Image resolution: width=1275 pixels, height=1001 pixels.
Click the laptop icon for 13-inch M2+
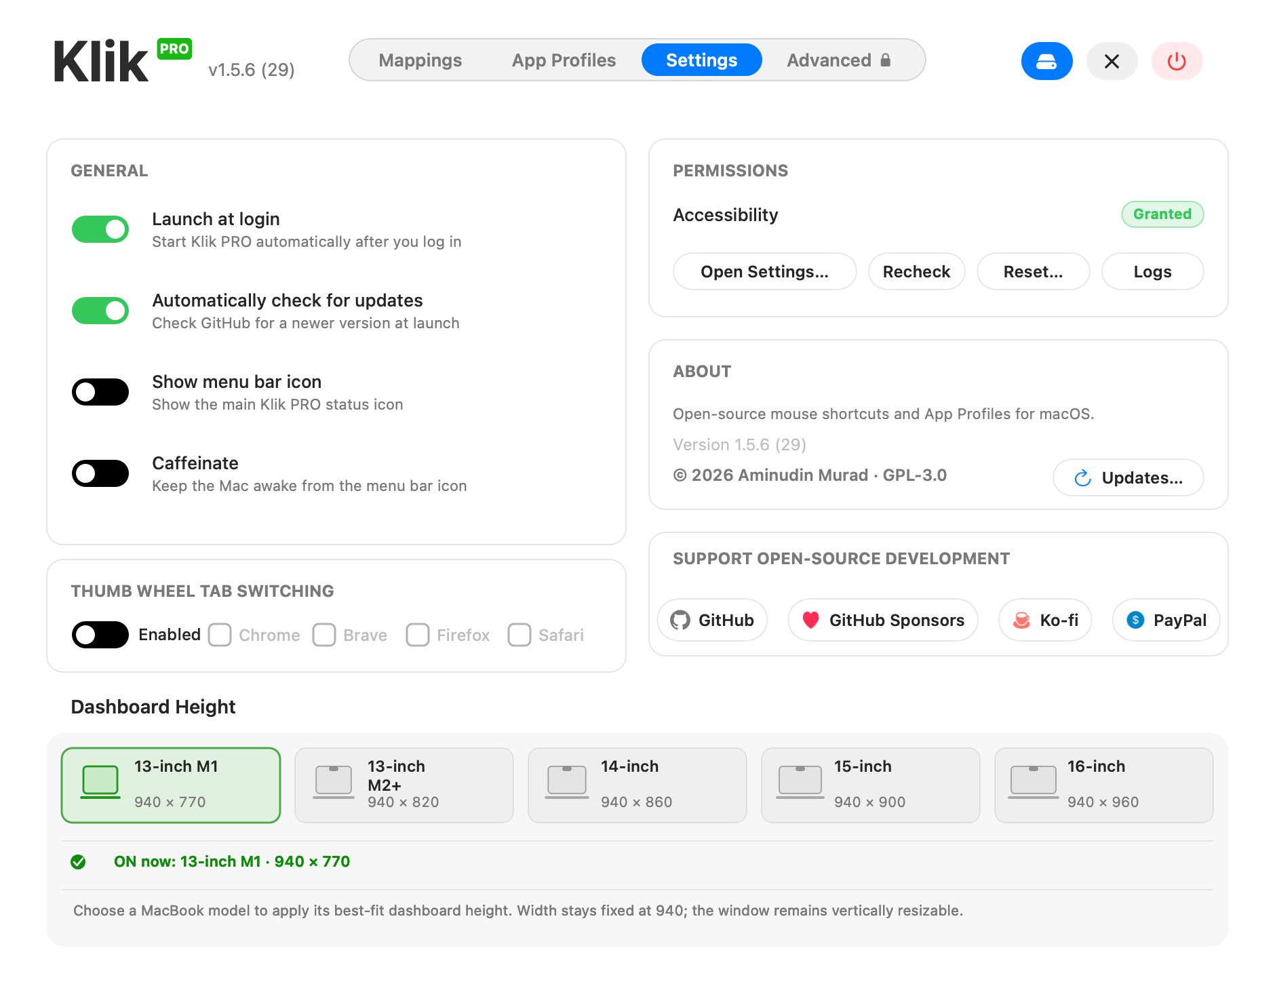pos(334,782)
